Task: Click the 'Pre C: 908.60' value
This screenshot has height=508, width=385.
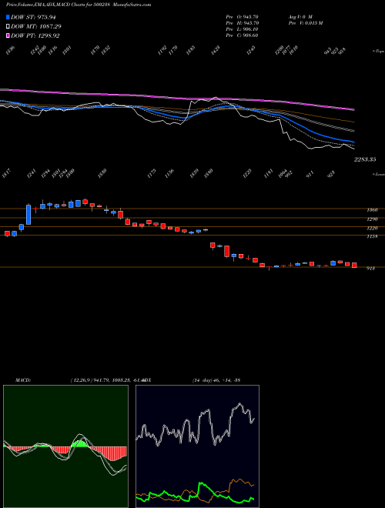Action: [x=242, y=35]
